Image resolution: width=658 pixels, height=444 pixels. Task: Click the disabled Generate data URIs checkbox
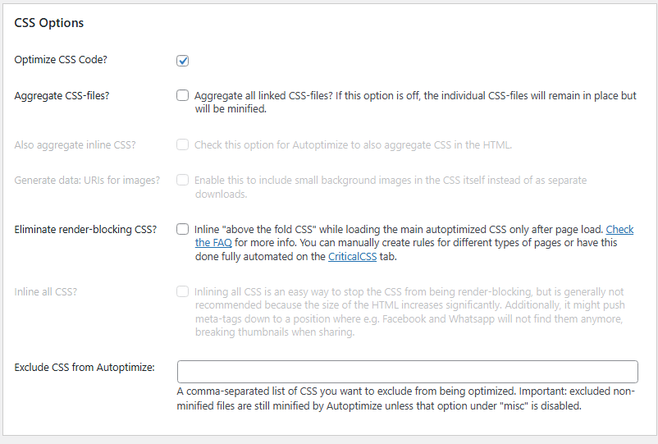(183, 181)
